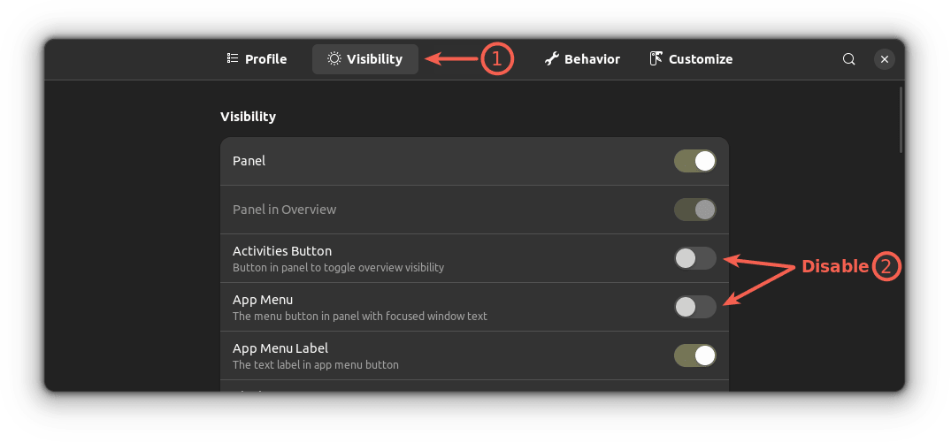Viewport: 951px width, 443px height.
Task: Turn off the Panel switch
Action: [x=694, y=161]
